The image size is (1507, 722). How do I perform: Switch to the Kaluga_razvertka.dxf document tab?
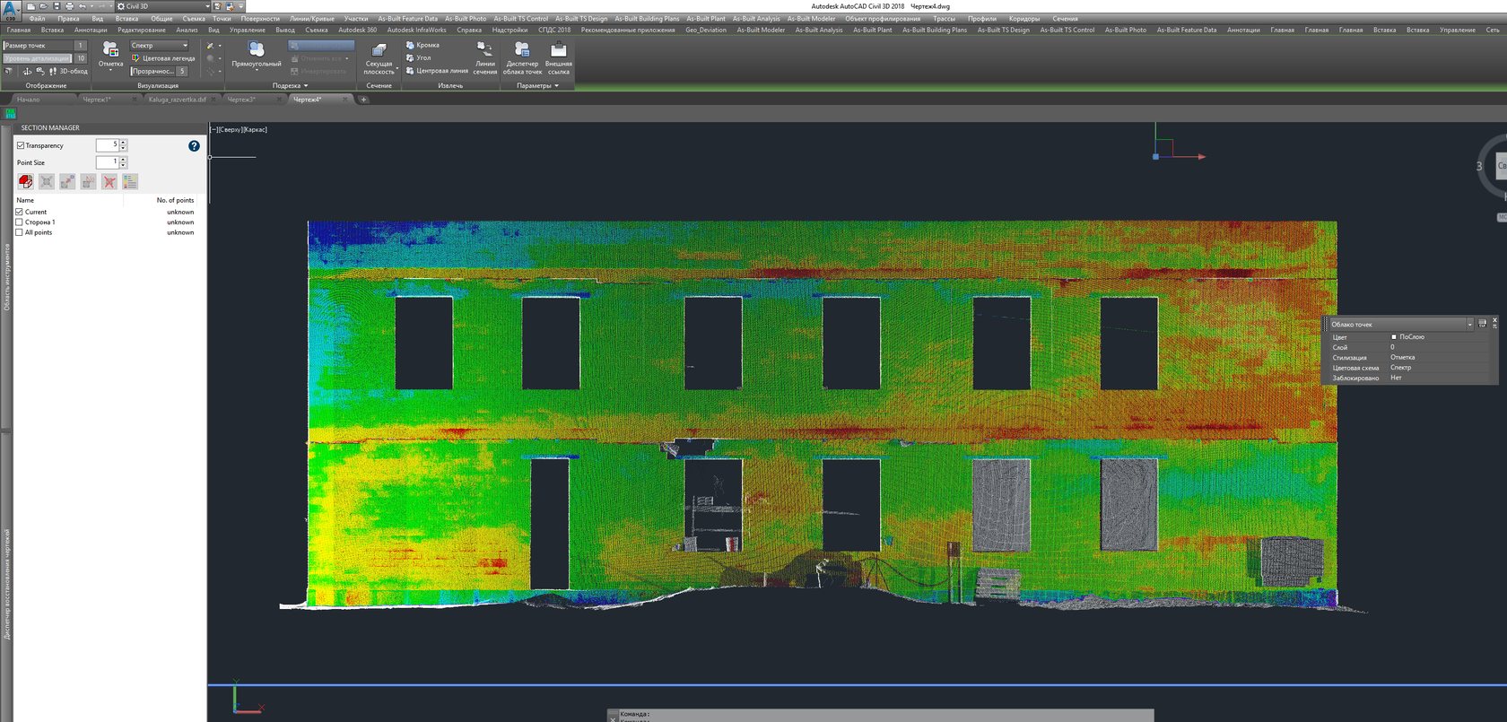click(177, 100)
